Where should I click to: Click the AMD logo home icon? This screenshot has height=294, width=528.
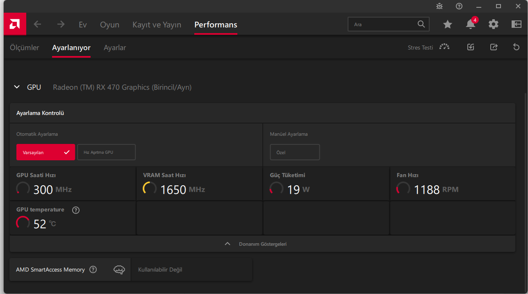point(15,24)
